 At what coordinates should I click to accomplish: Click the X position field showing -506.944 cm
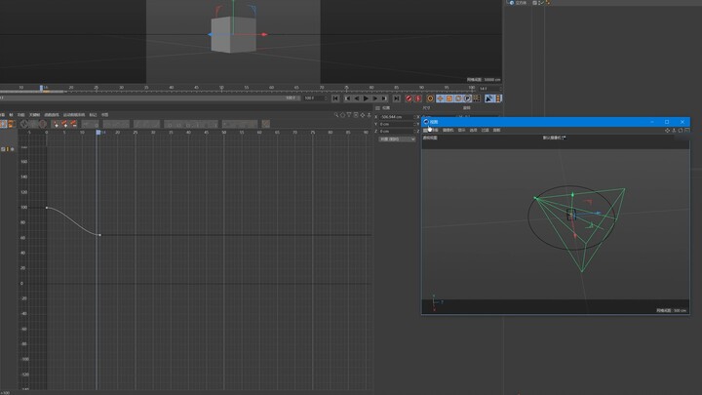[395, 117]
